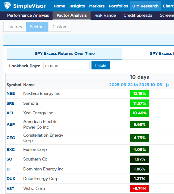The image size is (174, 194).
Task: Click the 1.27% value for Duke Energy
Action: point(139,179)
